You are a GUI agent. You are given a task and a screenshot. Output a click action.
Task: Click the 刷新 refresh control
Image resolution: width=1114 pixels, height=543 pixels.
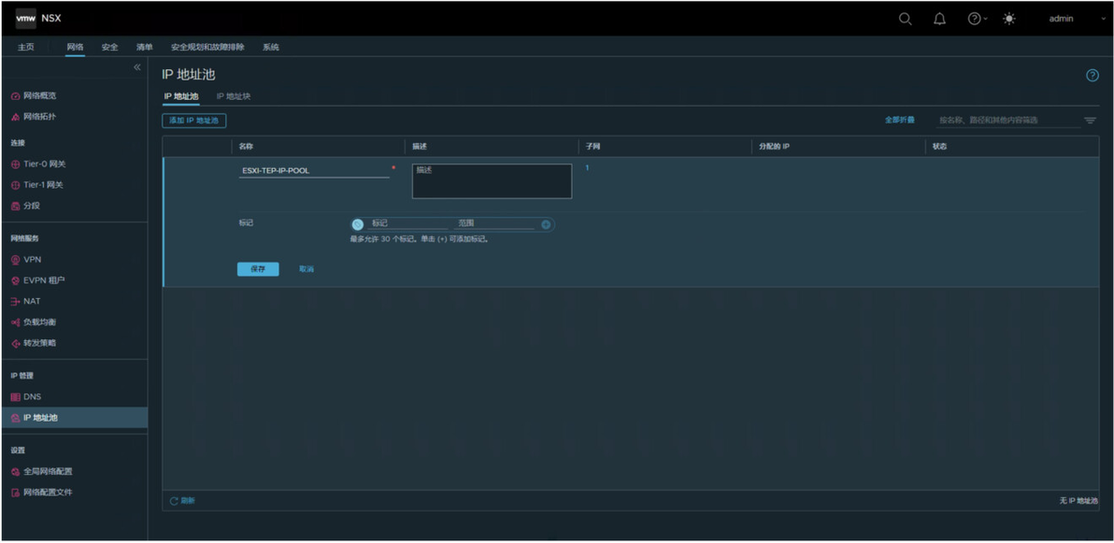(x=182, y=501)
